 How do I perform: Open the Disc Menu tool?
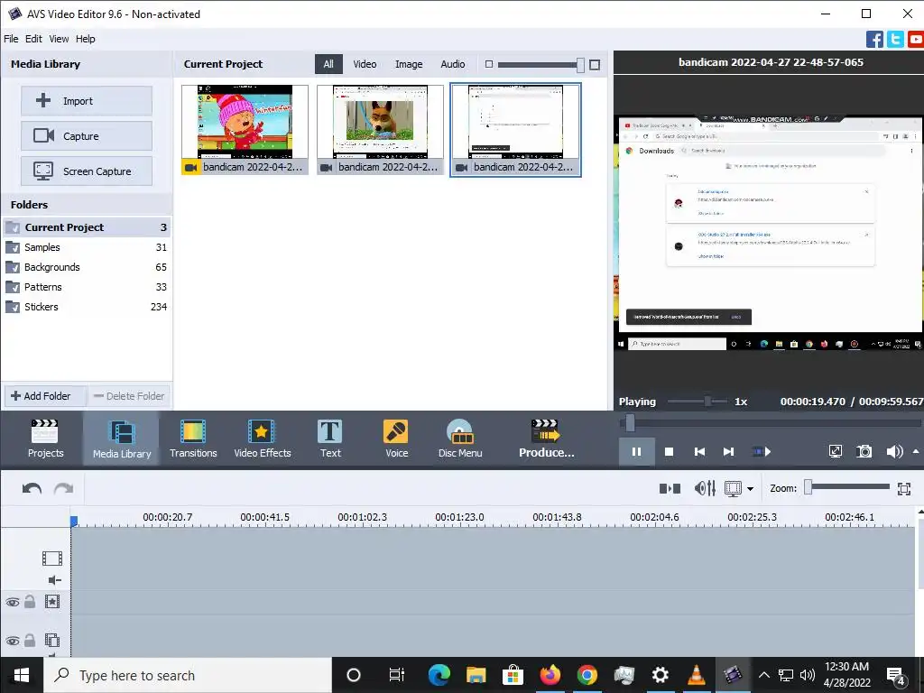coord(459,439)
